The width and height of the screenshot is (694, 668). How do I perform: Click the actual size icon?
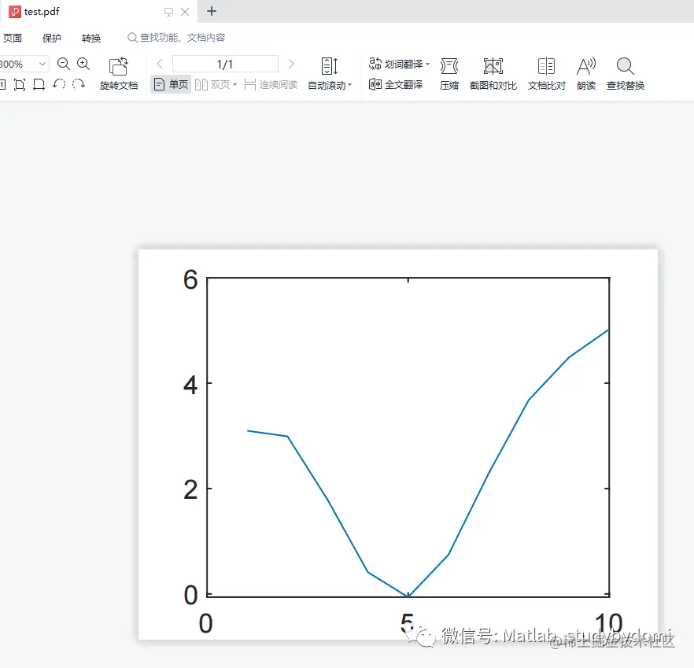2,84
